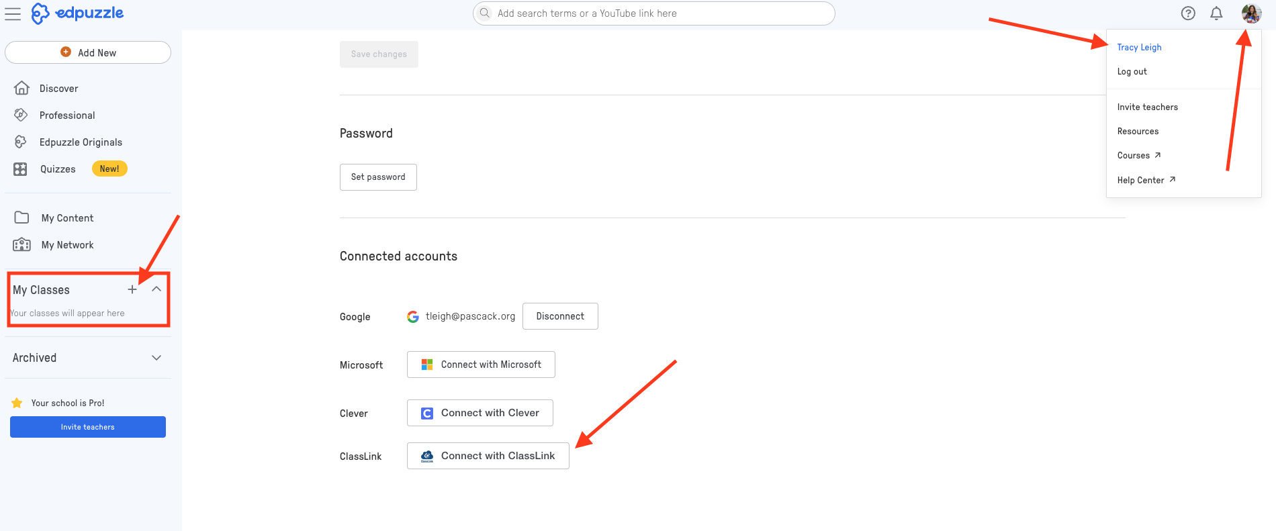The width and height of the screenshot is (1276, 531).
Task: Click the tleigh@pascack.org email text
Action: (x=470, y=316)
